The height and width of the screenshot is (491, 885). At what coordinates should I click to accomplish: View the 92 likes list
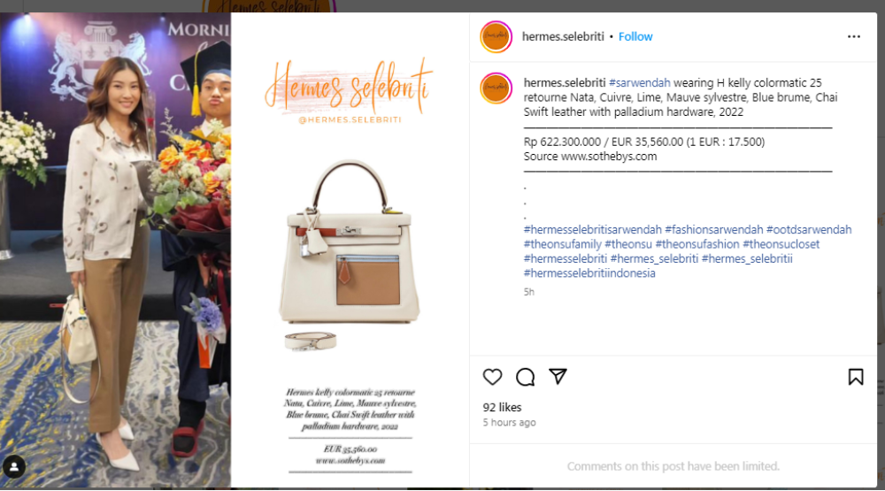[503, 408]
